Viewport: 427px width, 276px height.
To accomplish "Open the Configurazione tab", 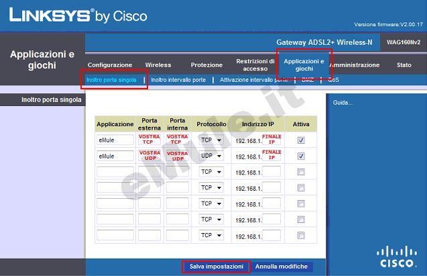I will 110,65.
